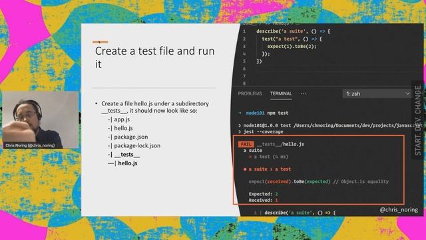Click the "test("a test"" line in editor
The height and width of the screenshot is (240, 426).
(292, 39)
